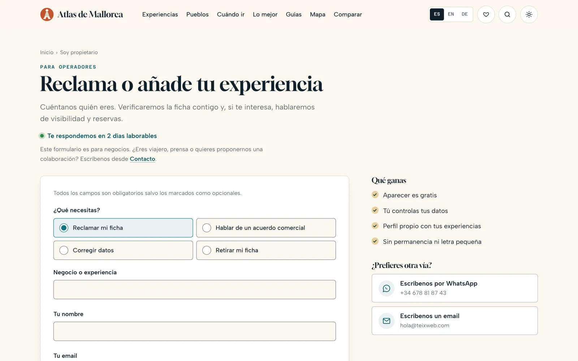Switch language to EN

pyautogui.click(x=451, y=14)
